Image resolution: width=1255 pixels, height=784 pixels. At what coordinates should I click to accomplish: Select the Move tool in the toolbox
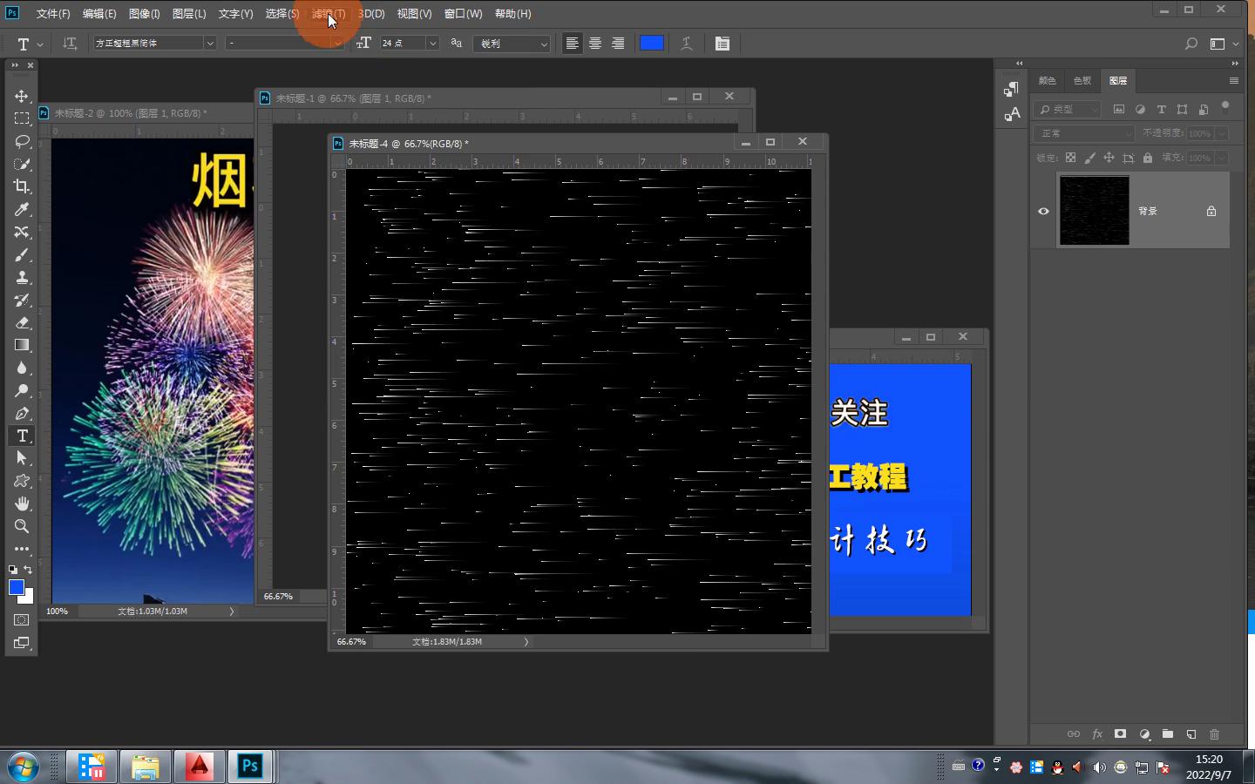click(x=22, y=96)
